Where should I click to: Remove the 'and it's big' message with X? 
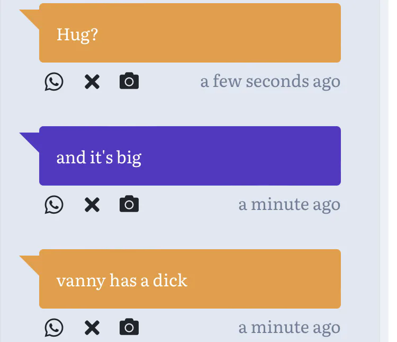pyautogui.click(x=92, y=205)
